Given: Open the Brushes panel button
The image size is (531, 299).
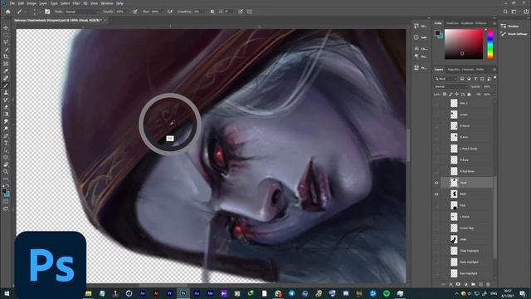Looking at the screenshot, I should (511, 26).
